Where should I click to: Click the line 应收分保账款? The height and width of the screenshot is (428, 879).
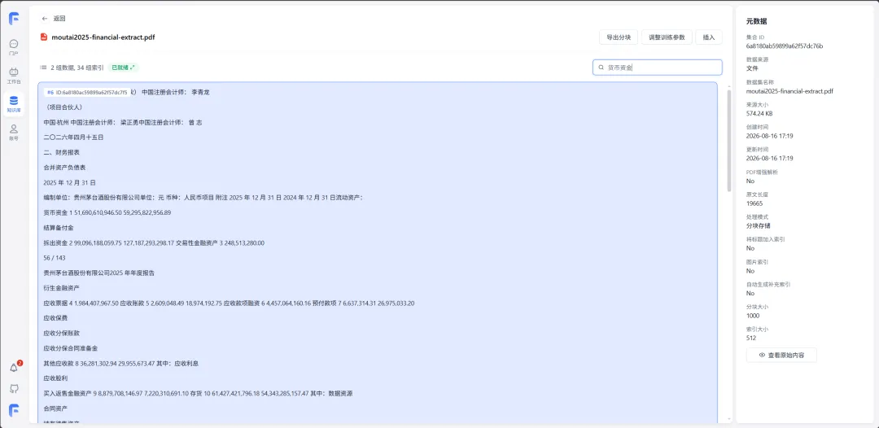click(62, 333)
